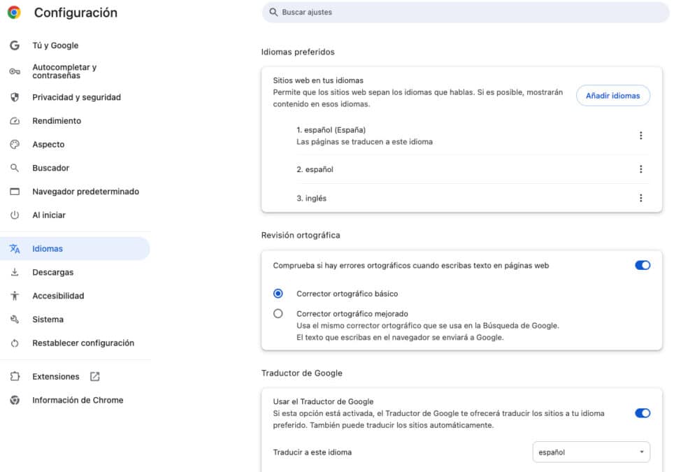Click the download icon for Descargas
Image resolution: width=674 pixels, height=472 pixels.
[15, 272]
